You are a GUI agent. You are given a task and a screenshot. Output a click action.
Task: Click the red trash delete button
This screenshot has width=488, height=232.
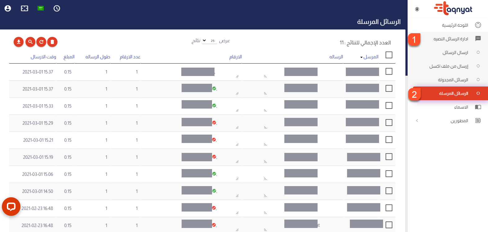click(x=52, y=42)
